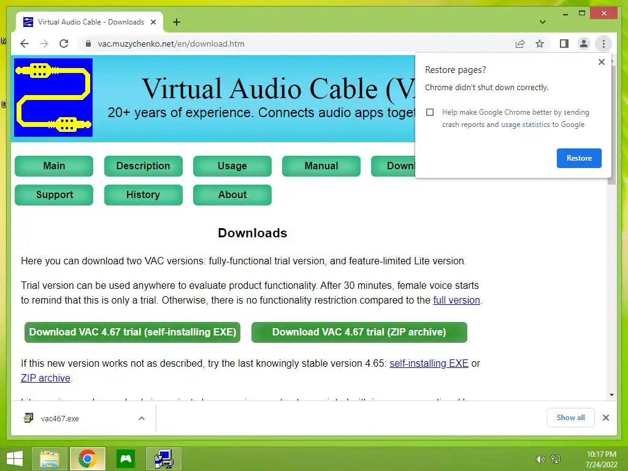This screenshot has height=471, width=628.
Task: Follow the full version link
Action: pos(456,301)
